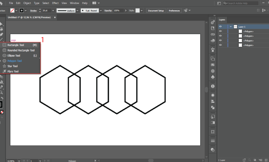Click the Stroke label link
269x162 pixels.
[x=33, y=11]
